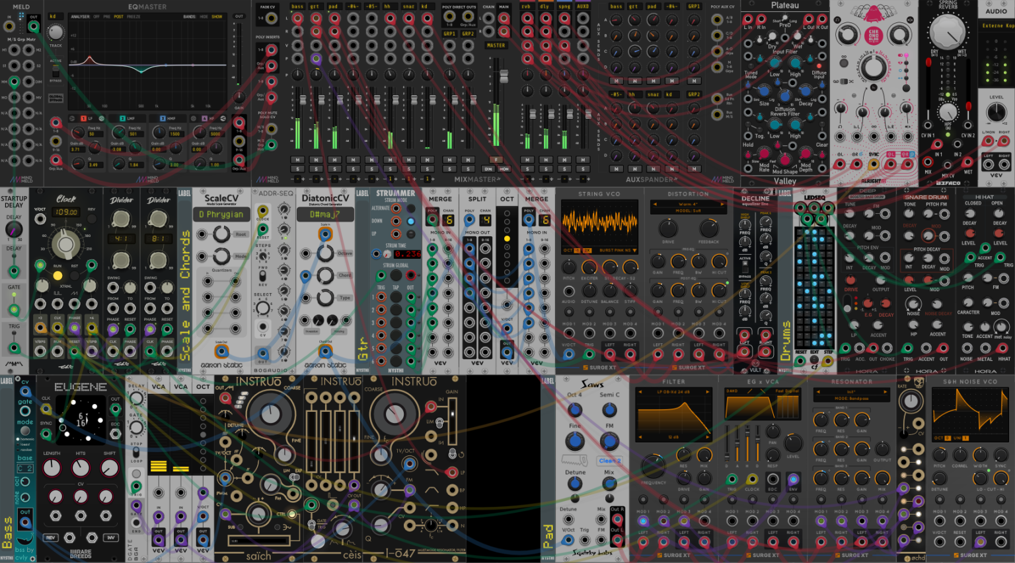The width and height of the screenshot is (1015, 563).
Task: Click the DRIVE knob on Distortion module
Action: coord(668,228)
